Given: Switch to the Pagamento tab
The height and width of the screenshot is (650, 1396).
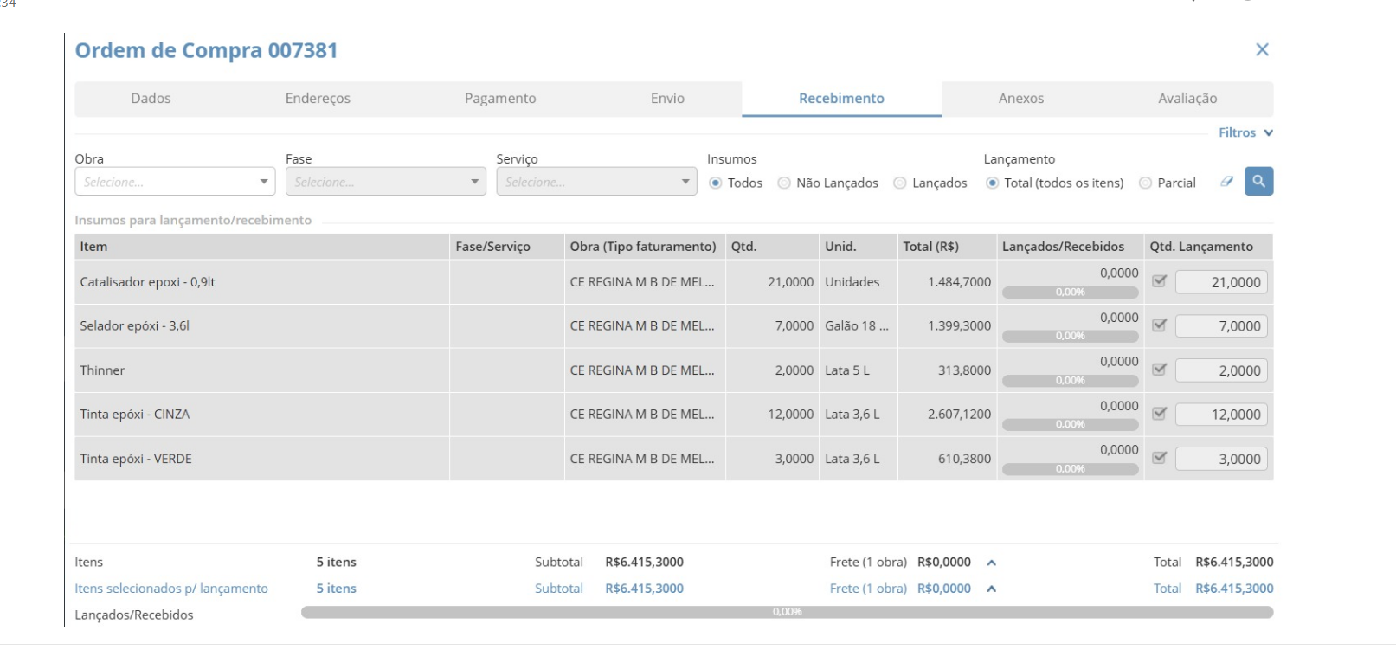Looking at the screenshot, I should tap(500, 99).
